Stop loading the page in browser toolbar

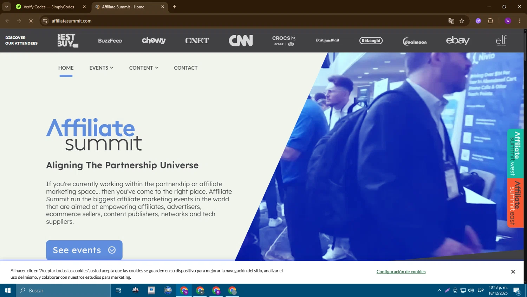pyautogui.click(x=31, y=21)
